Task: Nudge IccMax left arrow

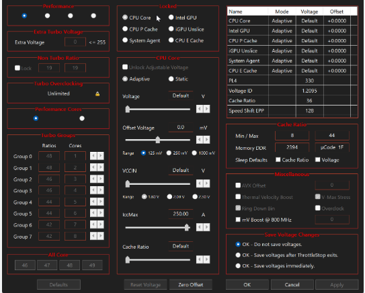Action: (x=200, y=227)
